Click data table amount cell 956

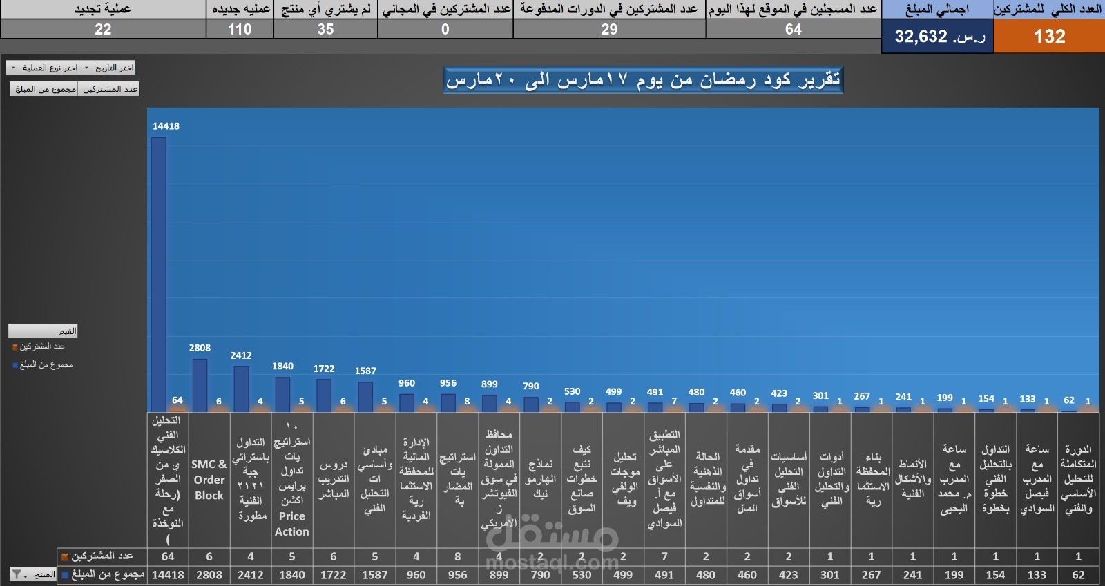click(457, 575)
